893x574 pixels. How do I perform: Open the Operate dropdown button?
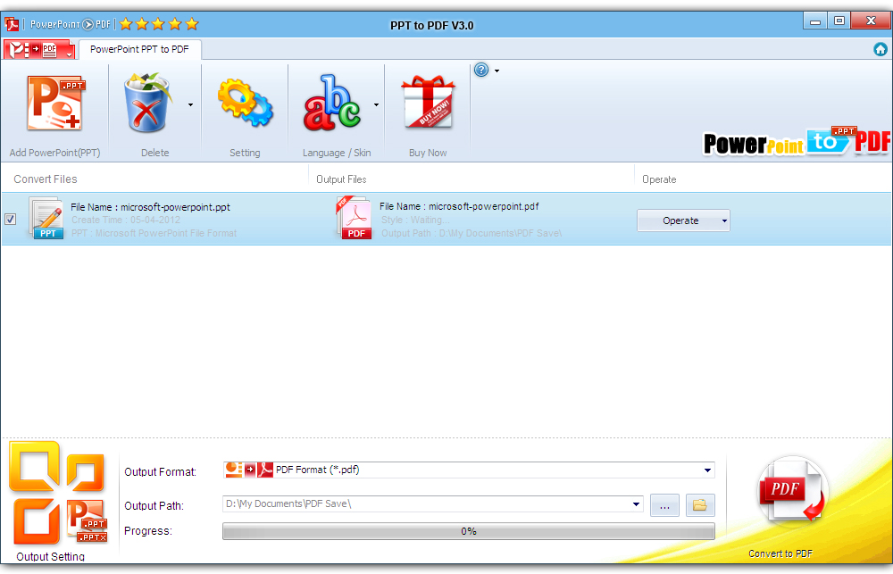point(683,220)
